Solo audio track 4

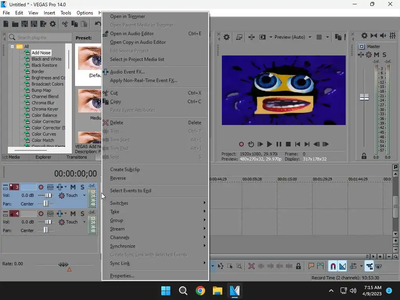[x=82, y=214]
